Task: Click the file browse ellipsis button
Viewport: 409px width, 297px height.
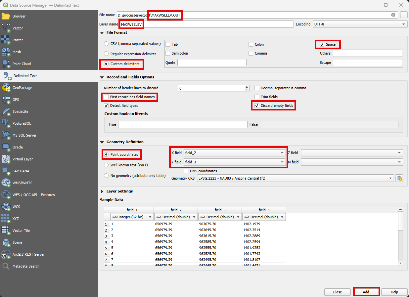Action: tap(403, 15)
